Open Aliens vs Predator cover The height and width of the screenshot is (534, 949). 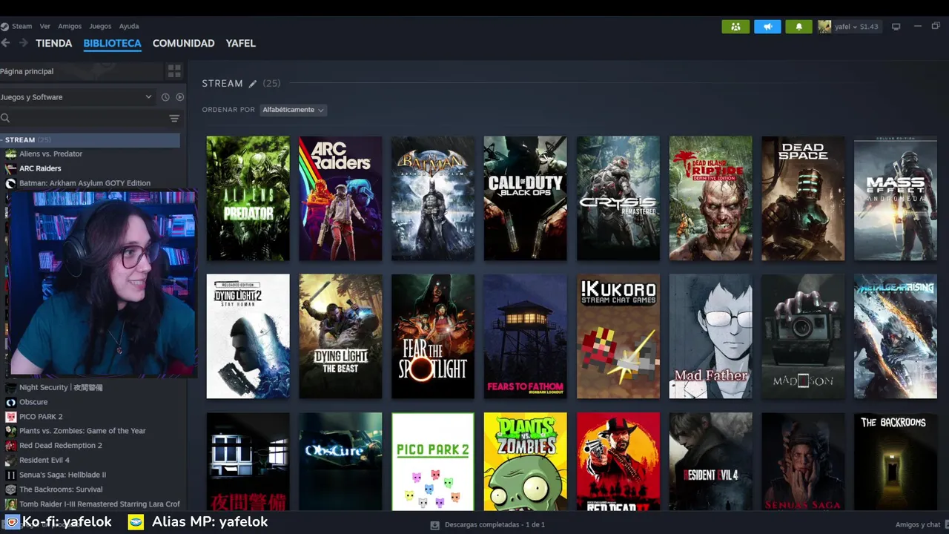tap(248, 198)
